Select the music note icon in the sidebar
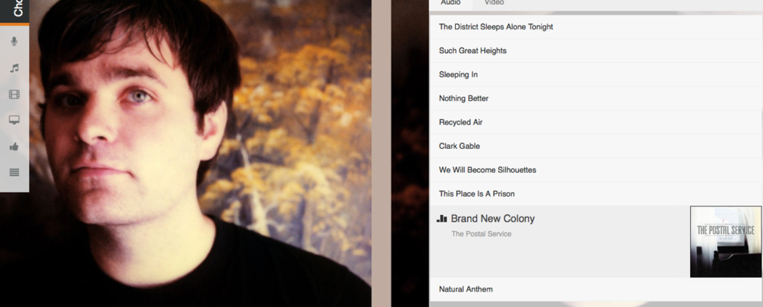 coord(14,68)
